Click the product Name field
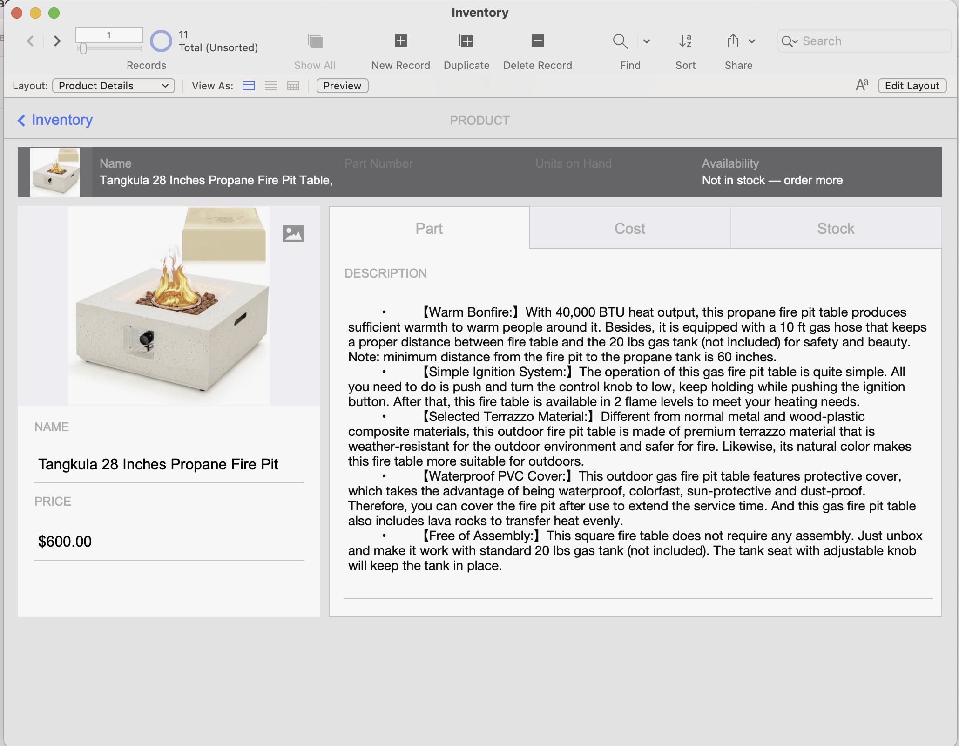Viewport: 959px width, 746px height. click(169, 464)
